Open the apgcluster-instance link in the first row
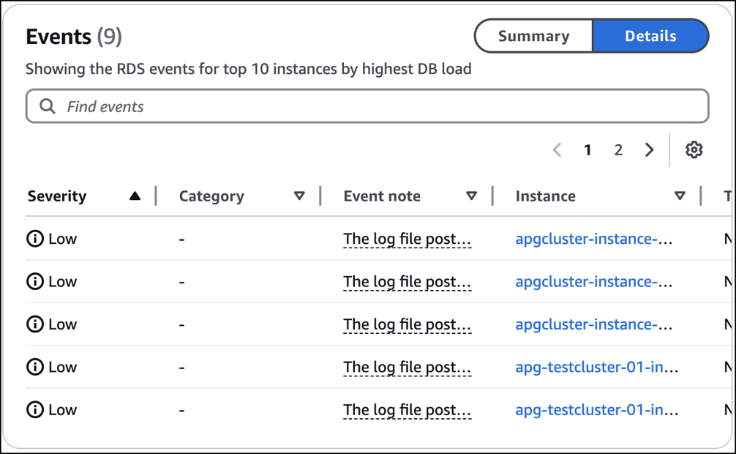The image size is (736, 454). tap(594, 238)
